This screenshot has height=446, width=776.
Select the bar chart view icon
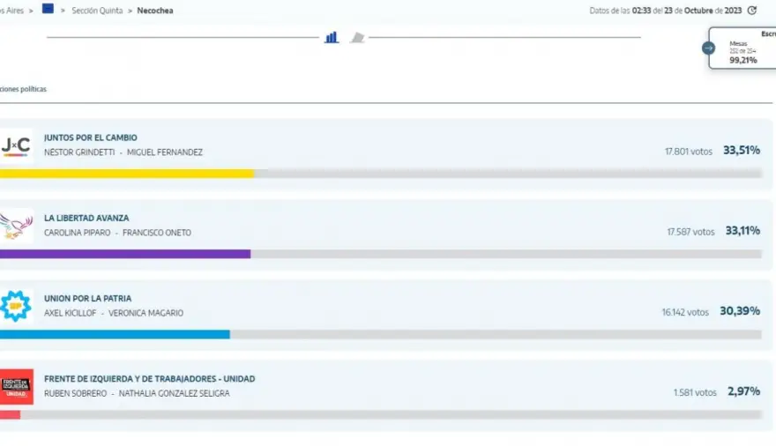coord(332,37)
